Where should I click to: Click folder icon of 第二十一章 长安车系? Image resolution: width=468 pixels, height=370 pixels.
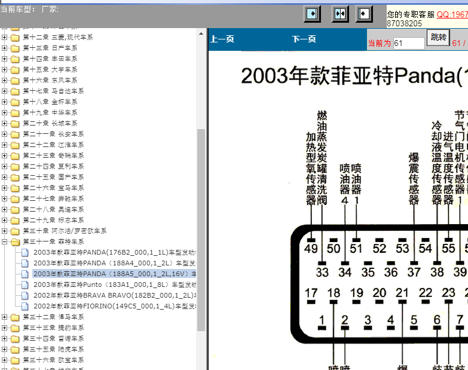tap(15, 134)
